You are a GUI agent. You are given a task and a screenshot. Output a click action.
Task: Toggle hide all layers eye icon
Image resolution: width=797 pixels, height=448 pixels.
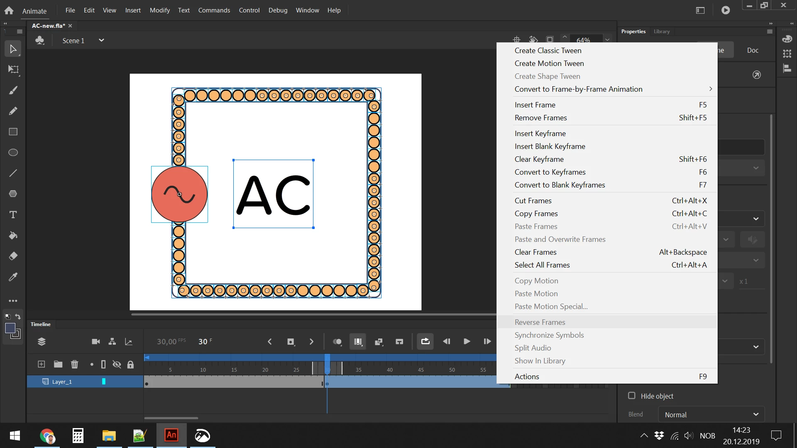pyautogui.click(x=117, y=365)
